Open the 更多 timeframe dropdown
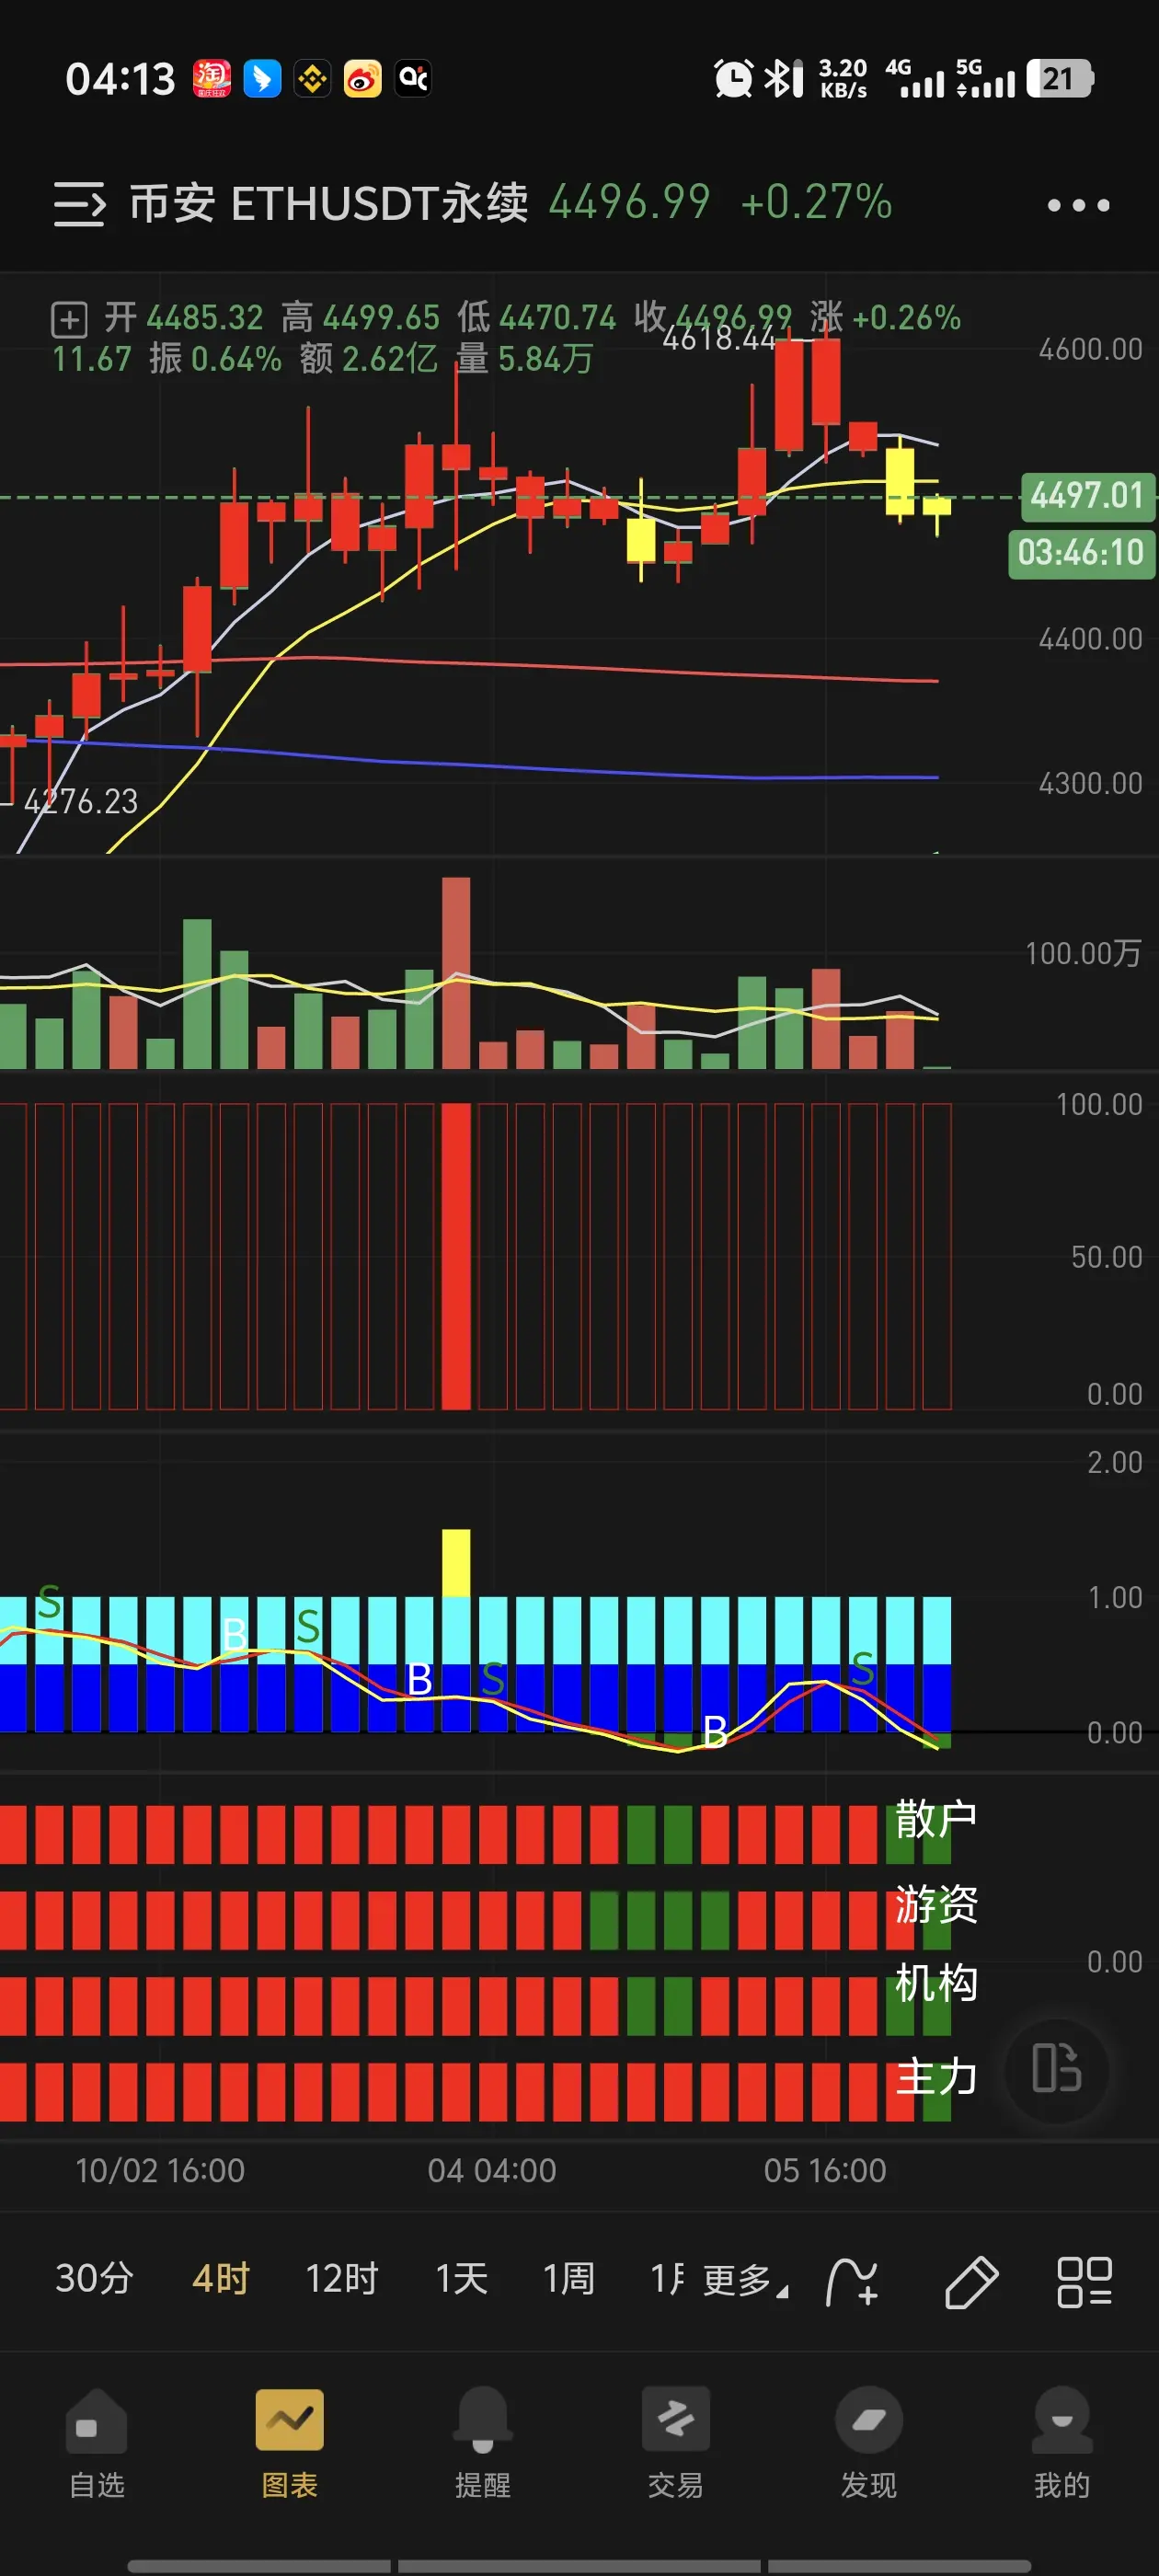The width and height of the screenshot is (1159, 2576). [x=745, y=2281]
